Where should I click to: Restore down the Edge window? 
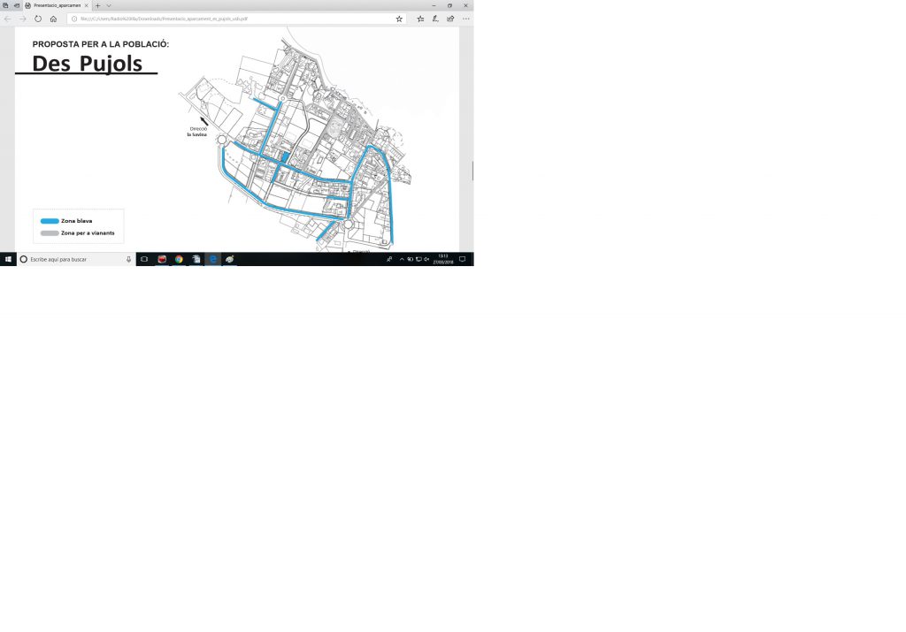(x=449, y=6)
